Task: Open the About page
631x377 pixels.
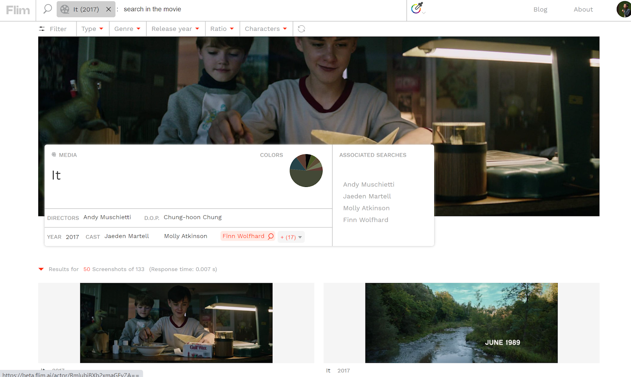Action: pos(583,9)
